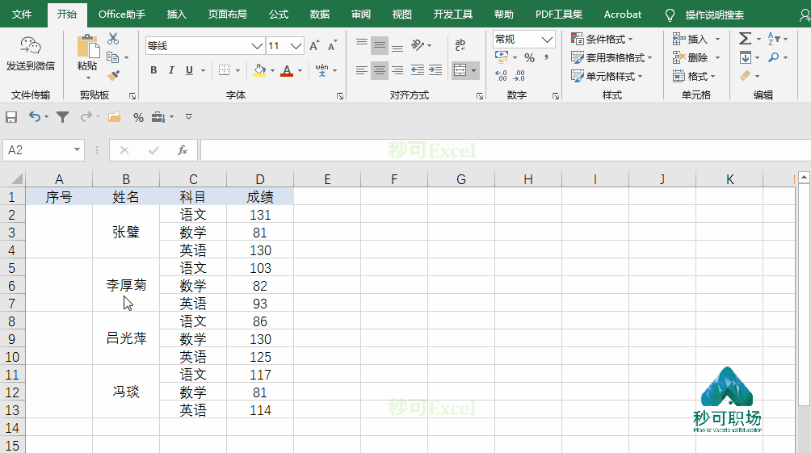Customize the Quick Access Toolbar dropdown
Image resolution: width=811 pixels, height=453 pixels.
[189, 117]
